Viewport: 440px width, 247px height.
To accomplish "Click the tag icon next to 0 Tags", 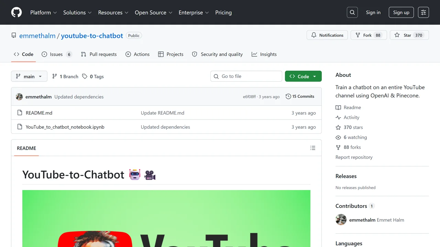I will [x=85, y=77].
